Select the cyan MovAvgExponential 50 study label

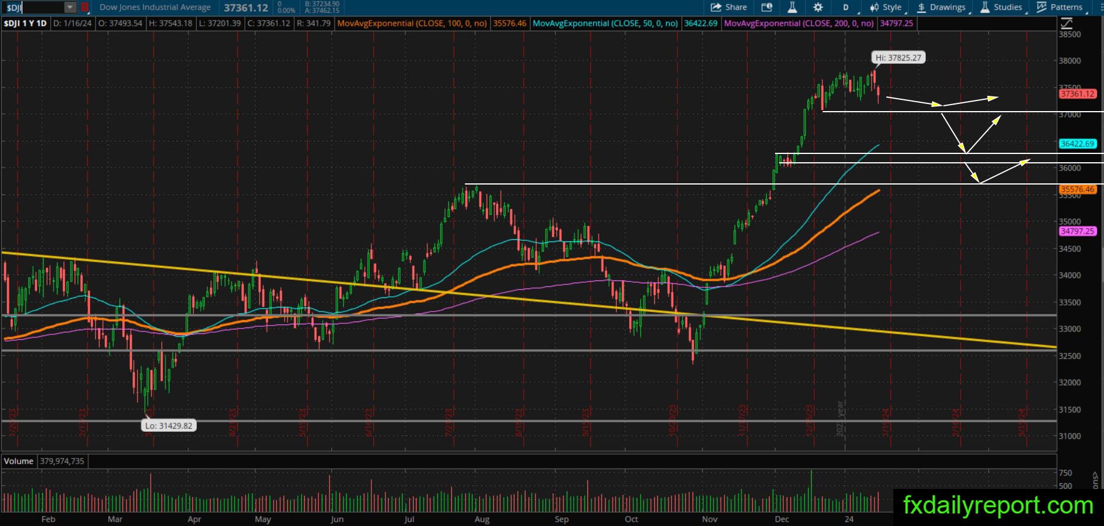605,24
